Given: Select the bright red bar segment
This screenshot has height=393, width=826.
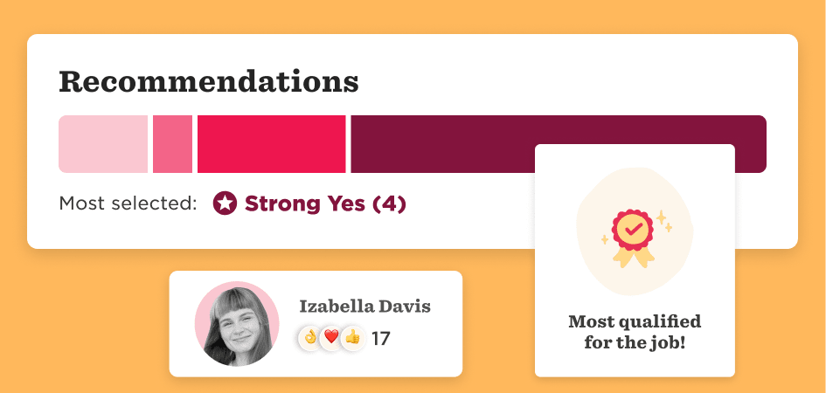Looking at the screenshot, I should [x=271, y=144].
